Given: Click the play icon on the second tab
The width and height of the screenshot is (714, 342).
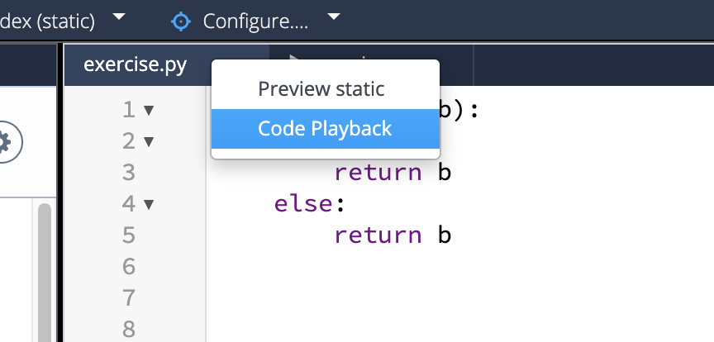Looking at the screenshot, I should (293, 59).
